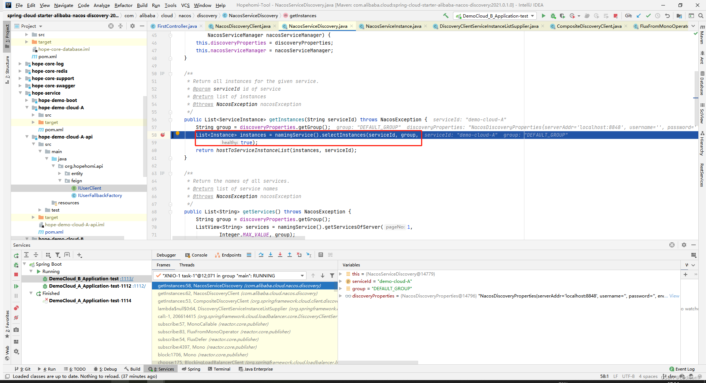Click Step Out blue up arrow
This screenshot has width=706, height=383.
[290, 255]
